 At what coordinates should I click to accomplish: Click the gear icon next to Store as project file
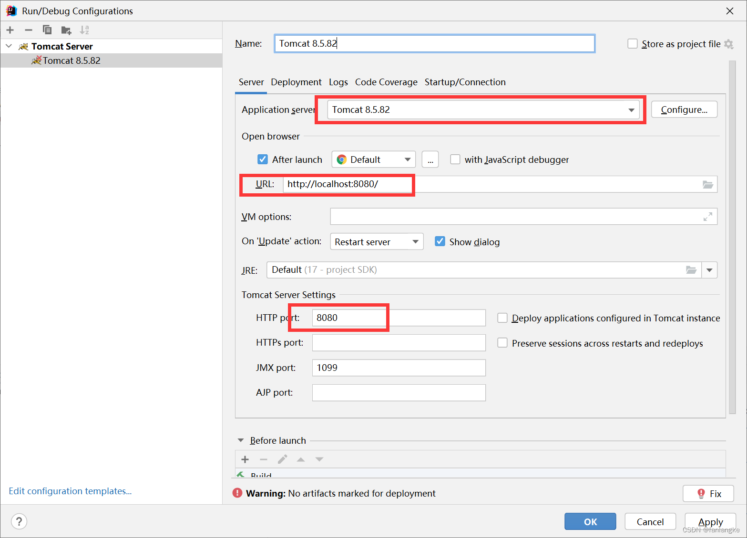click(728, 44)
